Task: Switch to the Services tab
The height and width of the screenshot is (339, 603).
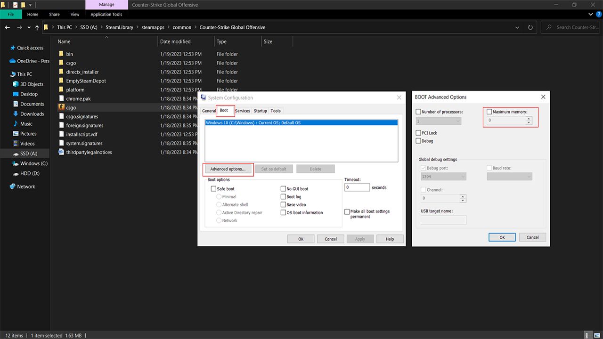Action: click(x=242, y=111)
